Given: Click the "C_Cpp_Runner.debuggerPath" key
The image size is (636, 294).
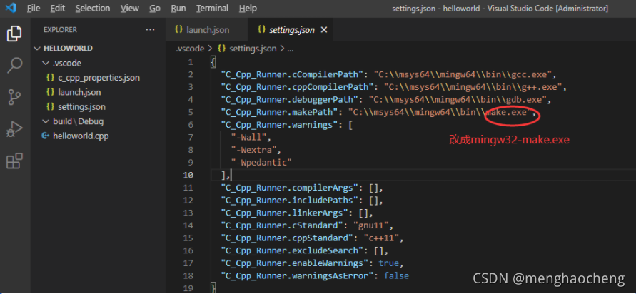Looking at the screenshot, I should tap(290, 100).
